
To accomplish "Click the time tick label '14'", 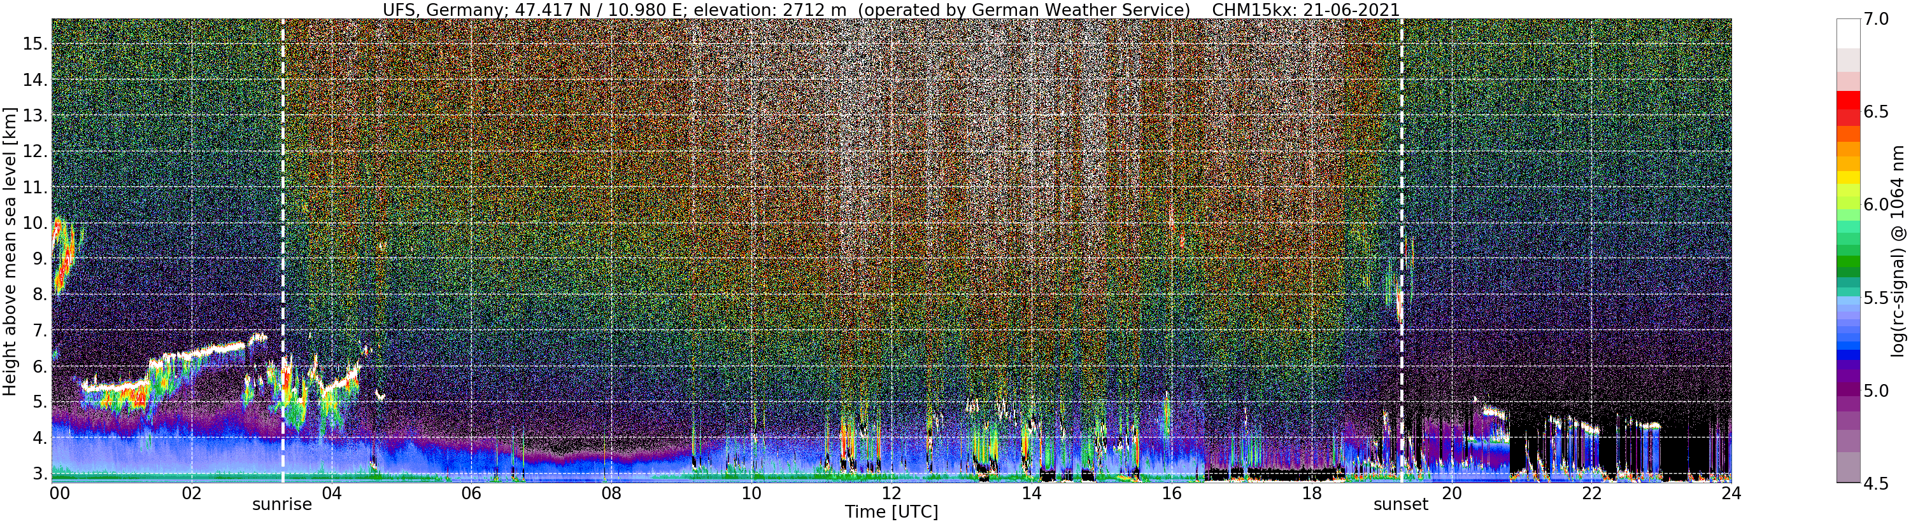I will point(1031,493).
